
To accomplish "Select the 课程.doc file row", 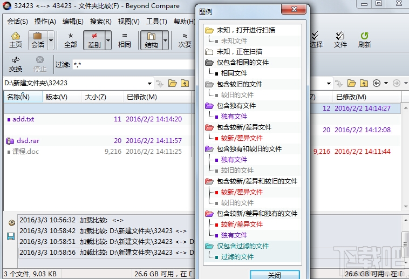I will [x=98, y=152].
